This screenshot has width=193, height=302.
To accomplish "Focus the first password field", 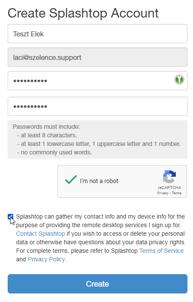I will pyautogui.click(x=98, y=81).
